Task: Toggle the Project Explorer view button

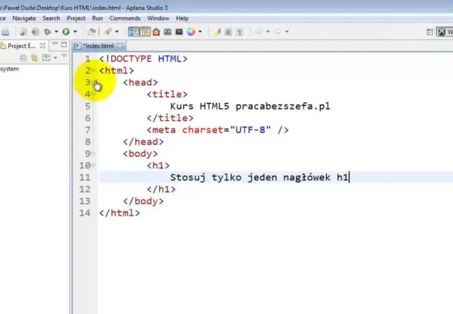Action: click(133, 32)
